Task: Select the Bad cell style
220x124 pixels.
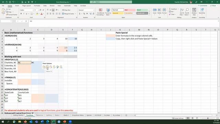Action: pos(130,10)
